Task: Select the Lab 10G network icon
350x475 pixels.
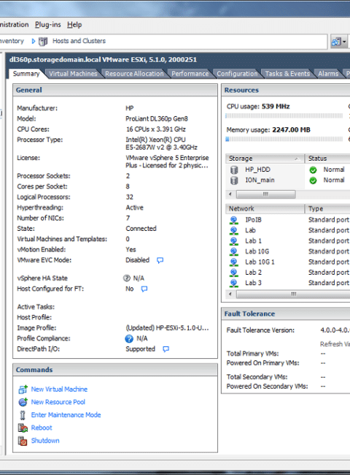Action: pyautogui.click(x=233, y=251)
